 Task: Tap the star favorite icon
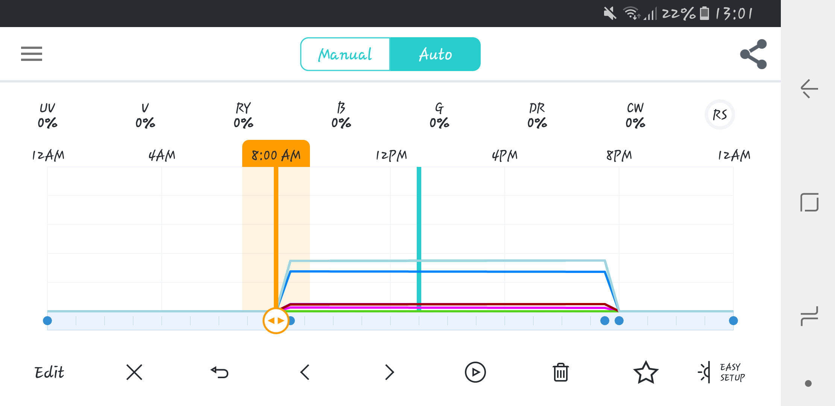pos(646,372)
